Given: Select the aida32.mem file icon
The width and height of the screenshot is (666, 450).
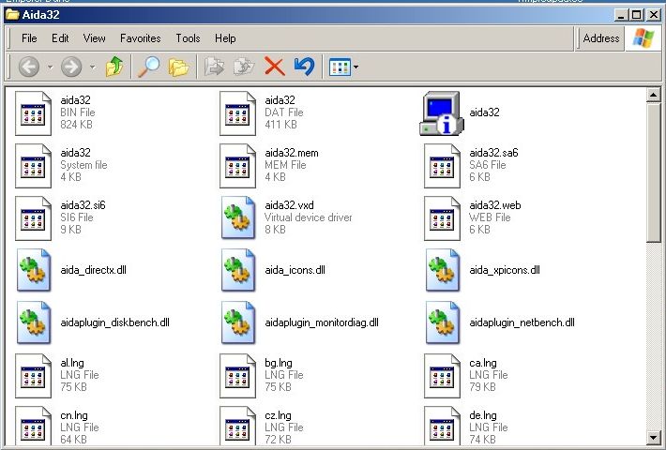Looking at the screenshot, I should point(237,166).
